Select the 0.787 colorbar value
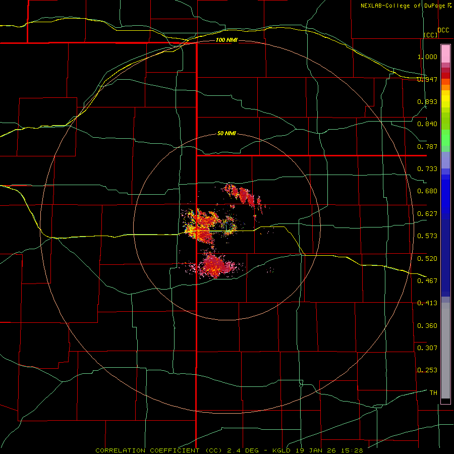Image resolution: width=454 pixels, height=454 pixels. pos(427,146)
